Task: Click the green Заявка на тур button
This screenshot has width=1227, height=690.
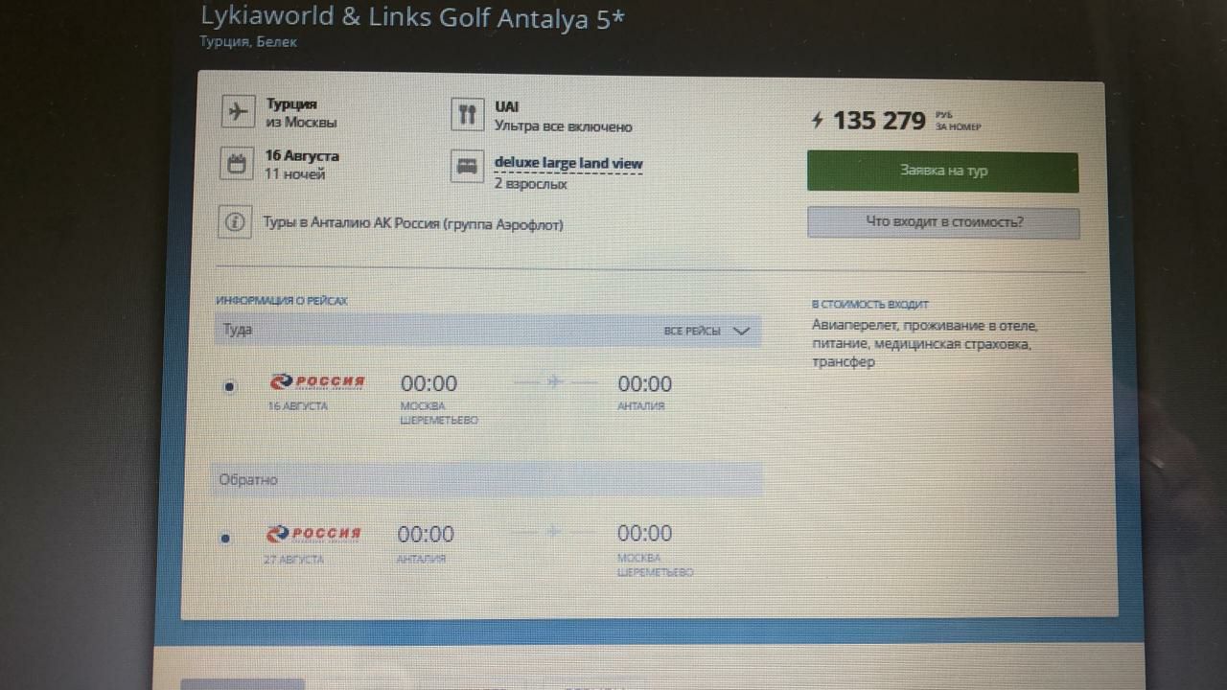Action: [x=943, y=172]
